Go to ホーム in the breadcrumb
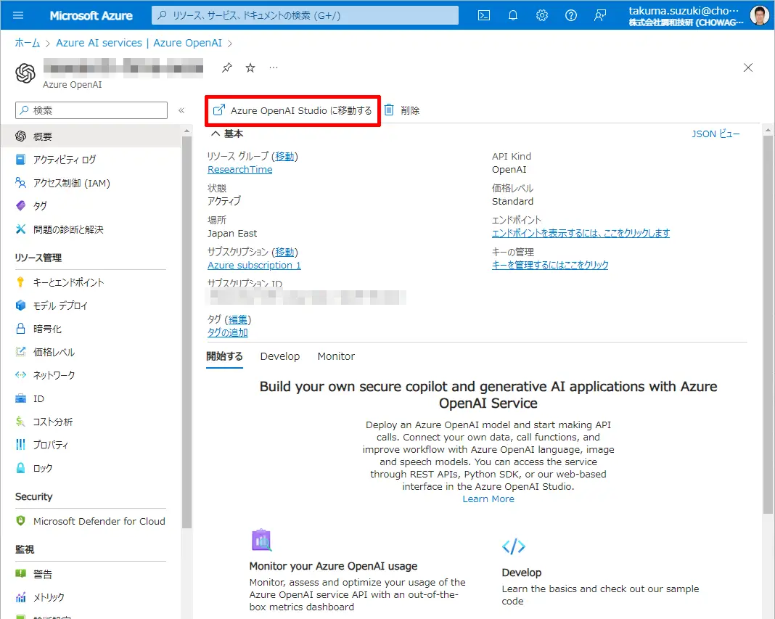 click(27, 43)
